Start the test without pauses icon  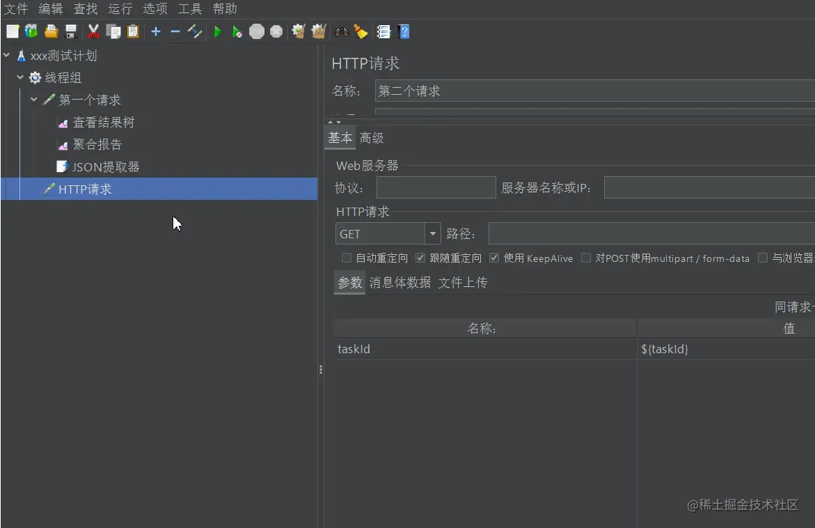click(x=237, y=32)
